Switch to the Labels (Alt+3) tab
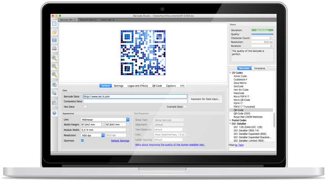327x180 pixels. click(x=108, y=20)
